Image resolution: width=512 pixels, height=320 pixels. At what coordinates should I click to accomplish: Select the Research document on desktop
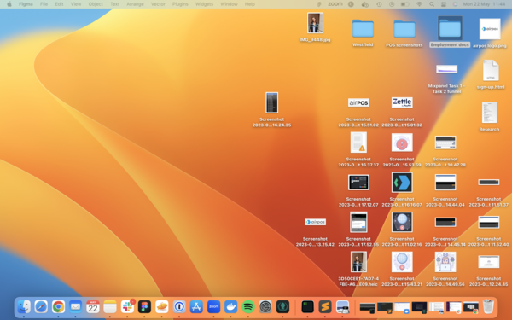coord(489,117)
